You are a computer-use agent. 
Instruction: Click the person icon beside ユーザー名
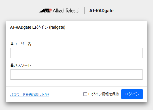12,44
